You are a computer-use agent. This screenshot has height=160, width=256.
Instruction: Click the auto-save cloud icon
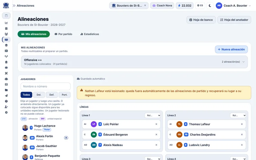point(78,79)
